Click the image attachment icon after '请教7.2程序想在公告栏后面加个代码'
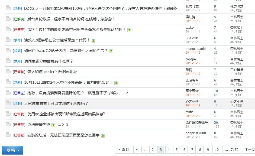This screenshot has width=255, height=156. [x=93, y=40]
